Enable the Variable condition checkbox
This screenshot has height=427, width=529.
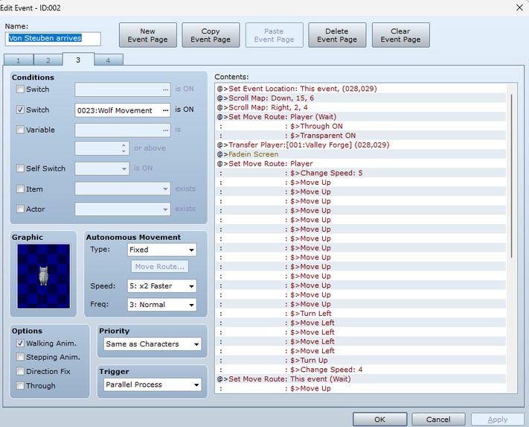[x=20, y=130]
